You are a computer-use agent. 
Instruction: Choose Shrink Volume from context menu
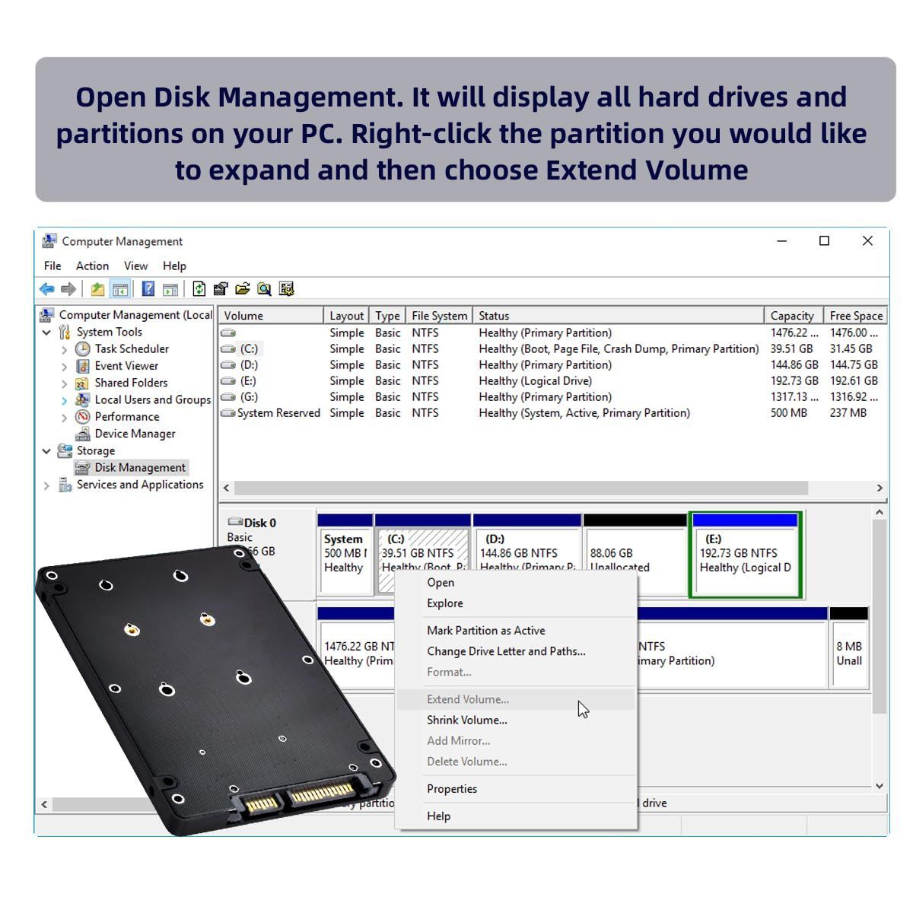coord(467,720)
